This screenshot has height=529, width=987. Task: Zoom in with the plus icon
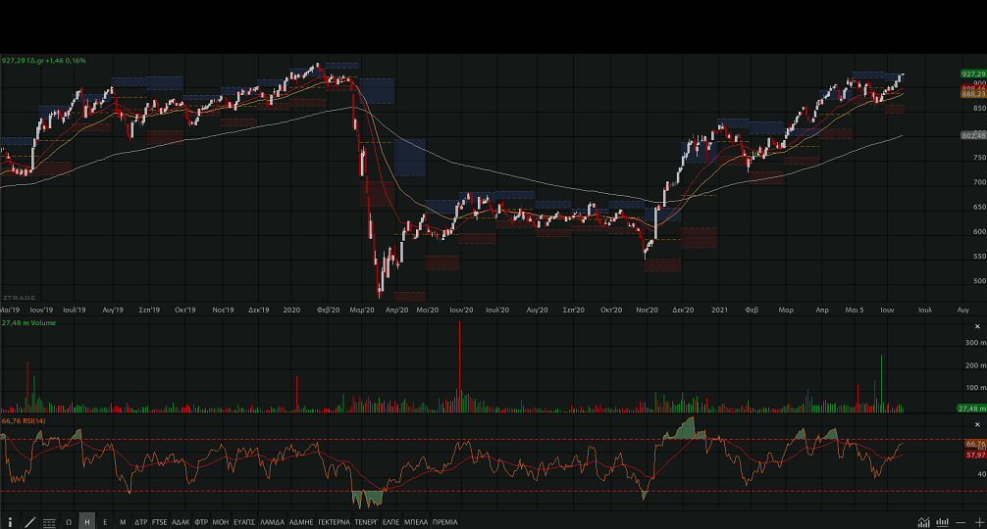(979, 522)
